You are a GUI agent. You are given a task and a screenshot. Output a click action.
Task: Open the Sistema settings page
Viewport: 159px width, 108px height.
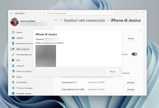[20, 38]
